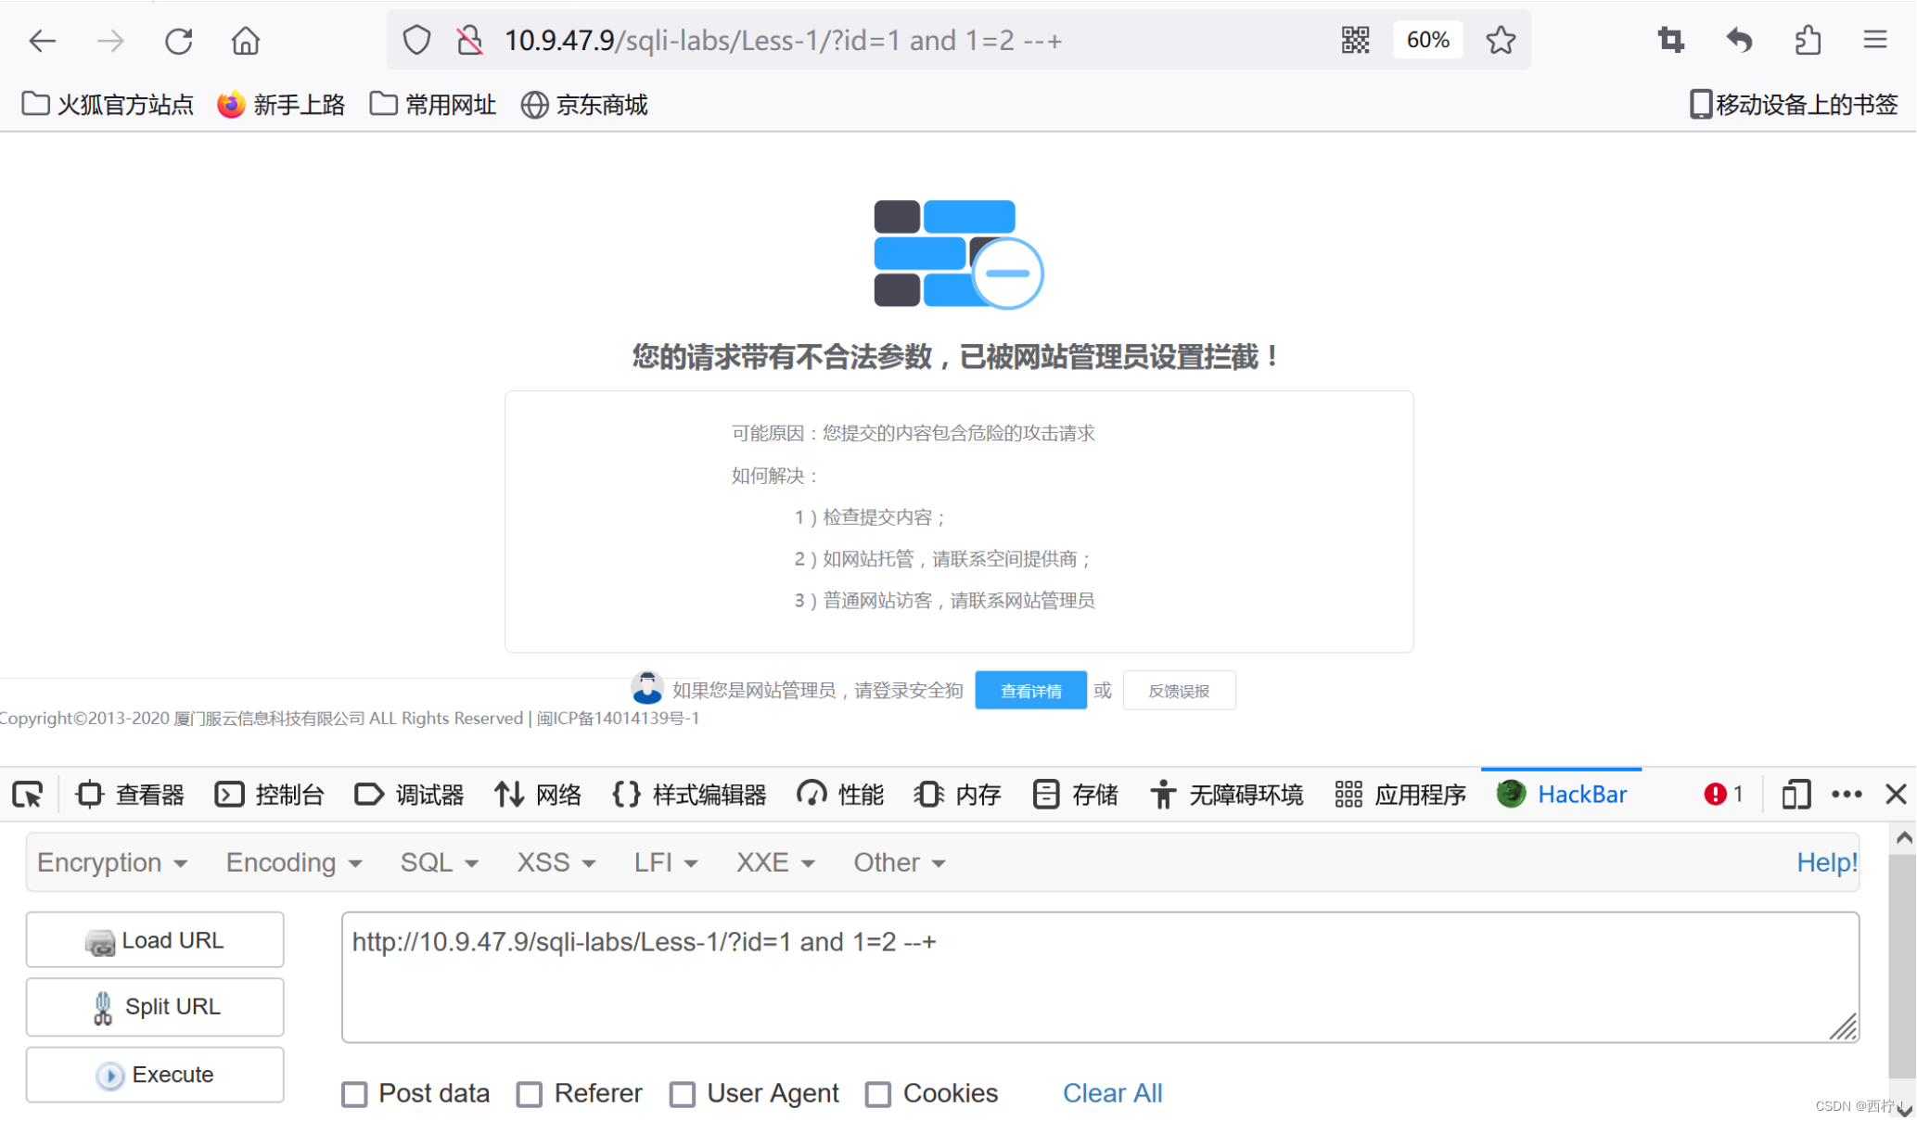Viewport: 1917px width, 1121px height.
Task: Activate the devtools element picker icon
Action: (28, 795)
